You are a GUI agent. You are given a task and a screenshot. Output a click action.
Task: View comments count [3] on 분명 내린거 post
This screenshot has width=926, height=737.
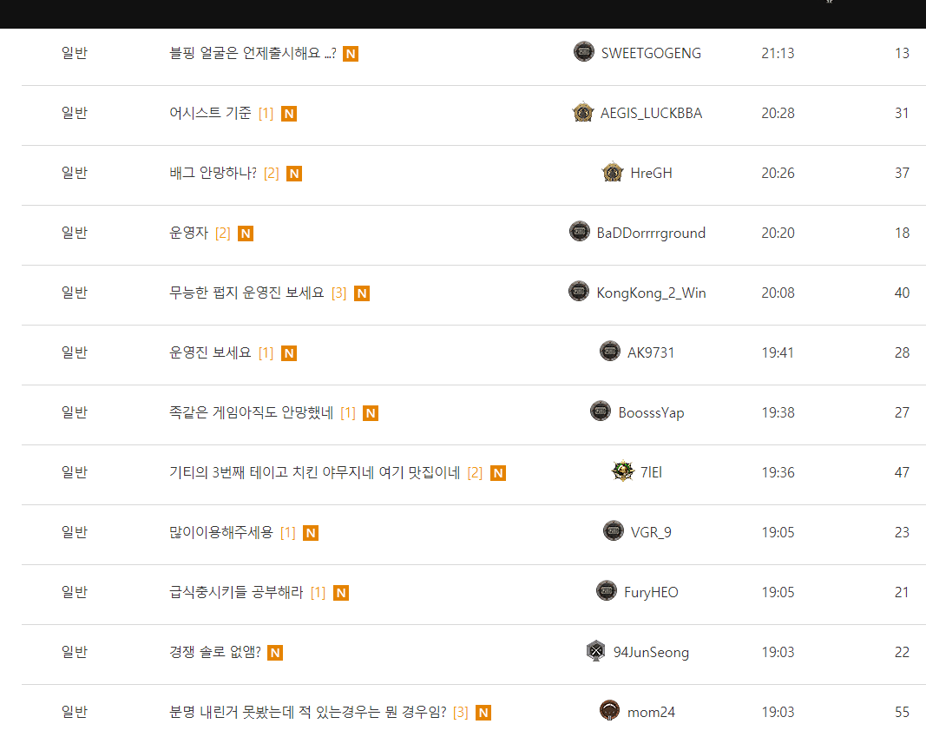460,713
